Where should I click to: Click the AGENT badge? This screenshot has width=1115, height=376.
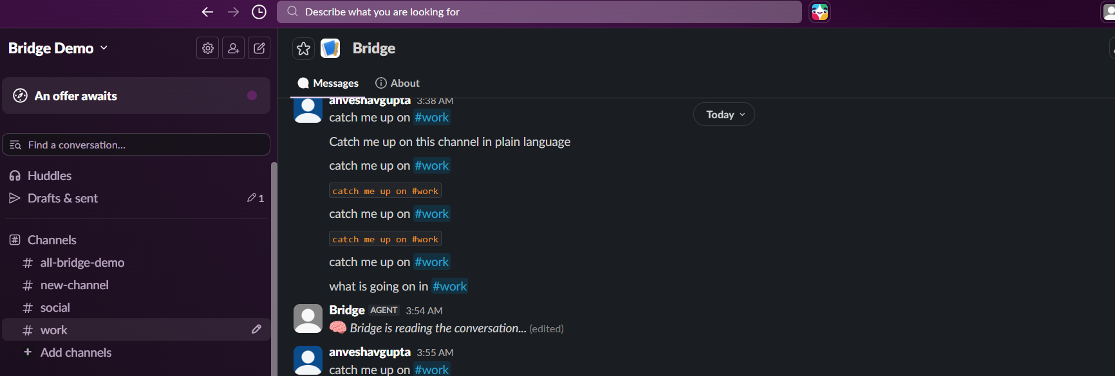point(384,310)
